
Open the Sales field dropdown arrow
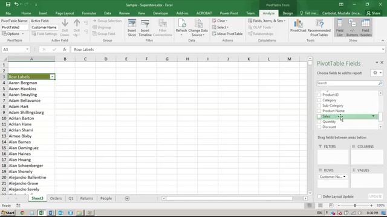point(373,116)
